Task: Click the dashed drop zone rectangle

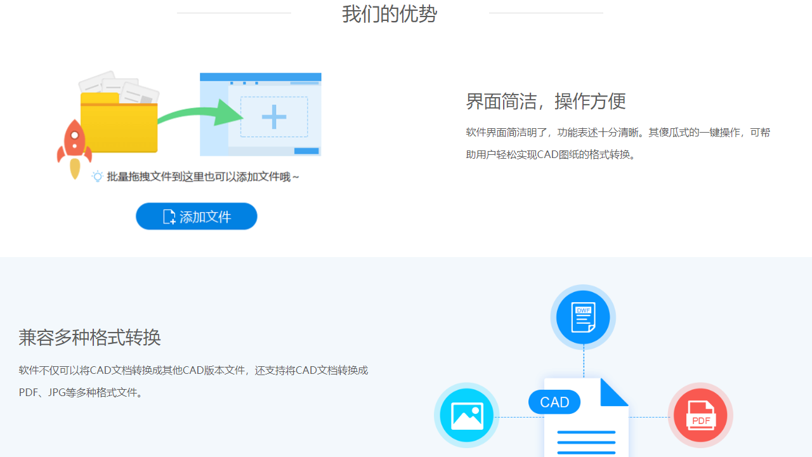Action: click(x=273, y=115)
